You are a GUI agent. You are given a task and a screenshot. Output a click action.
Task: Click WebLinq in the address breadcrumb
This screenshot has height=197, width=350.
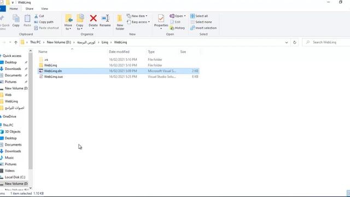[120, 42]
